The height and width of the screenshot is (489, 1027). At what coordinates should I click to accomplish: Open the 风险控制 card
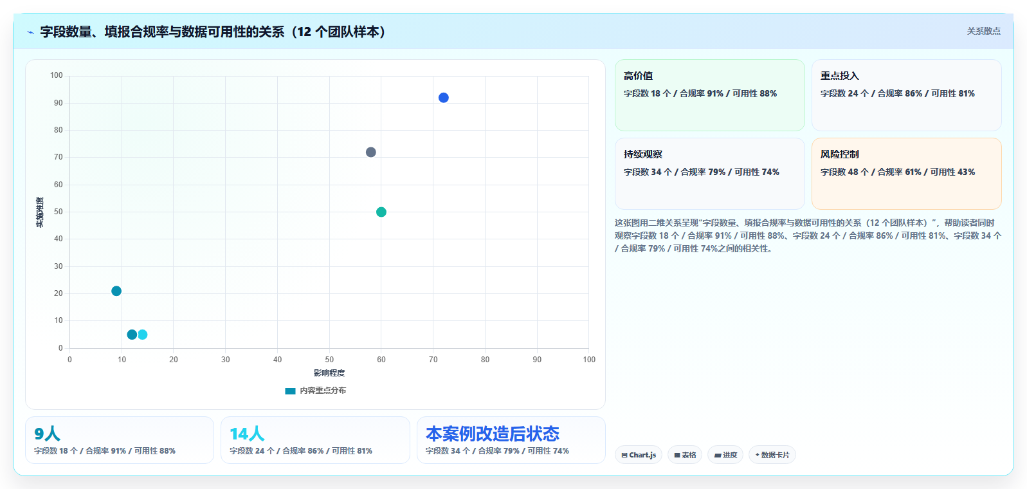pyautogui.click(x=907, y=174)
